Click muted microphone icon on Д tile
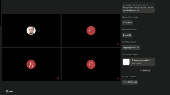The width and height of the screenshot is (170, 95). pyautogui.click(x=58, y=78)
